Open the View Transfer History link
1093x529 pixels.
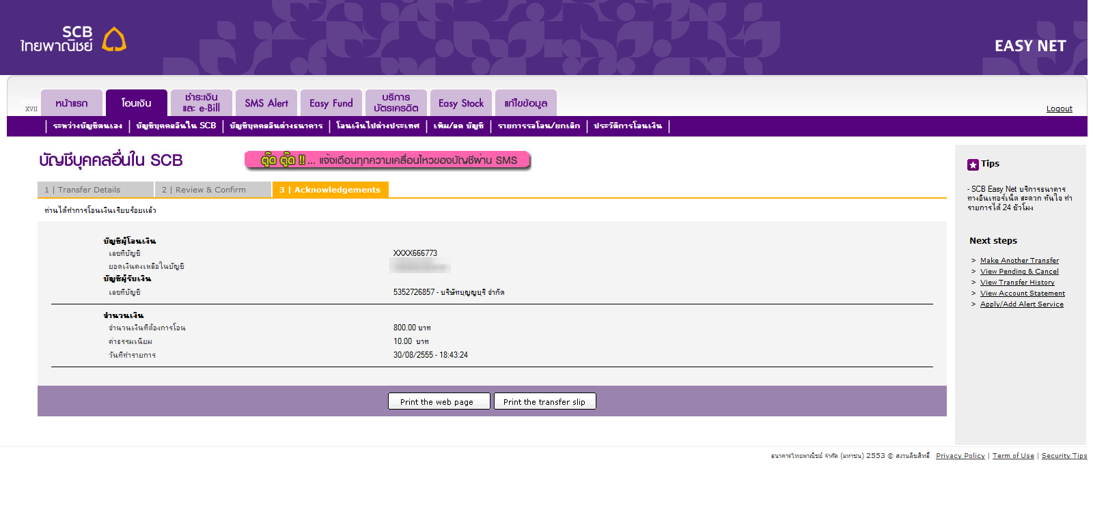point(1017,283)
